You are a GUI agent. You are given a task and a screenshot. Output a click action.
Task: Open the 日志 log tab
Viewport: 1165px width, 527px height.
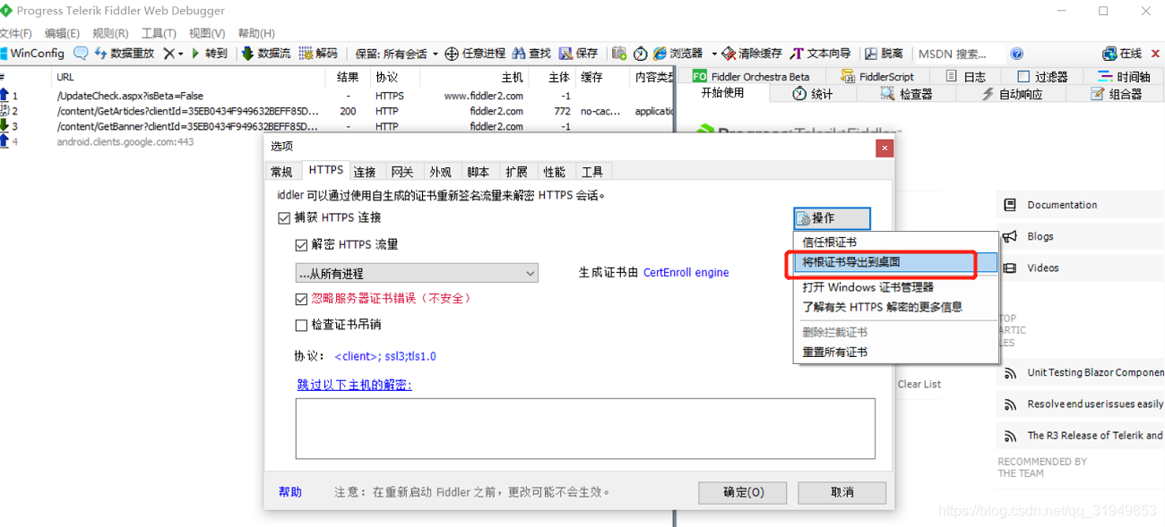pyautogui.click(x=966, y=76)
